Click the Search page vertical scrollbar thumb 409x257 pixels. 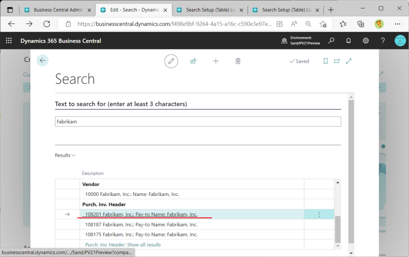pos(351,172)
